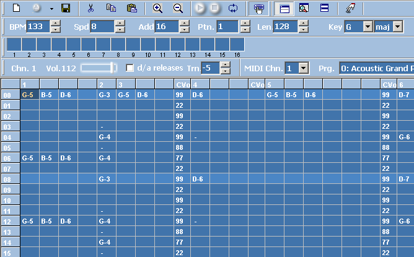
Task: Click into the BPM field showing 133
Action: 38,27
